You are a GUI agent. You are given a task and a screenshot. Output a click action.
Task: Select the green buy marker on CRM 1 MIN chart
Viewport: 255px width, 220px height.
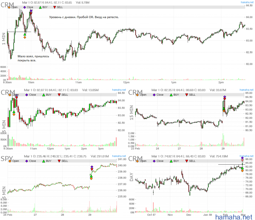pos(25,34)
